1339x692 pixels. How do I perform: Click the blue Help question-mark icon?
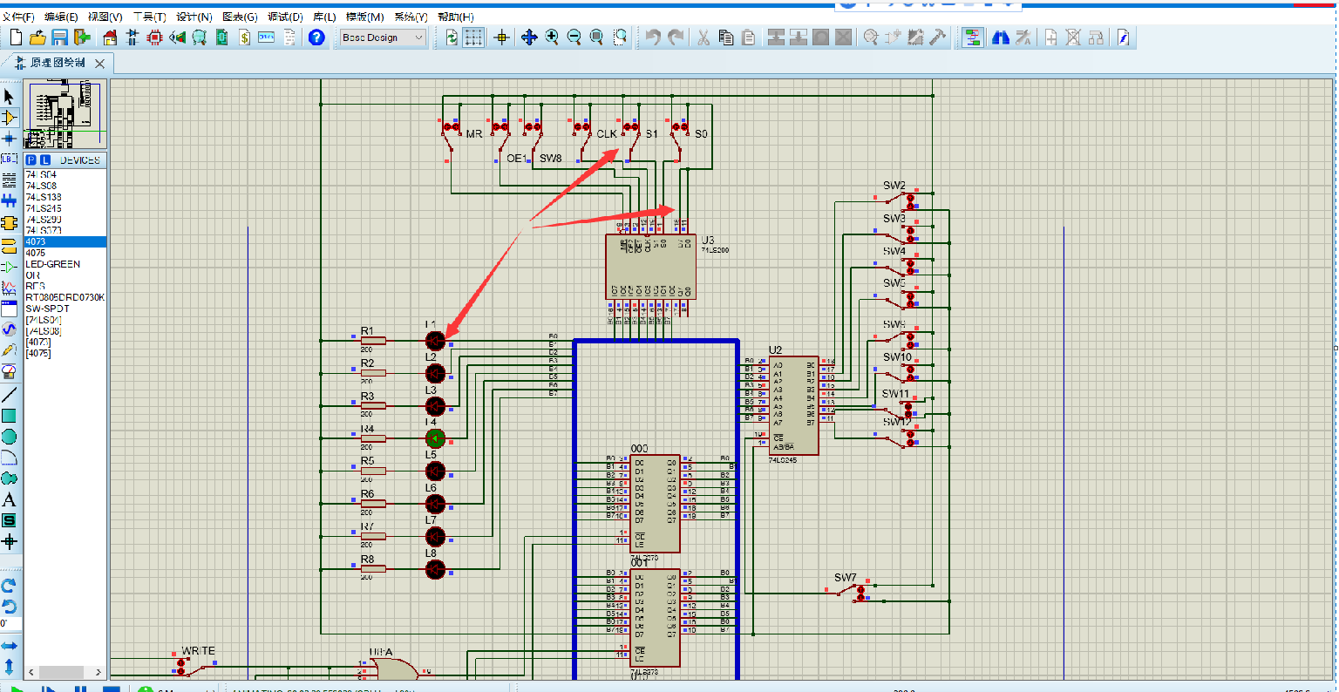[316, 37]
